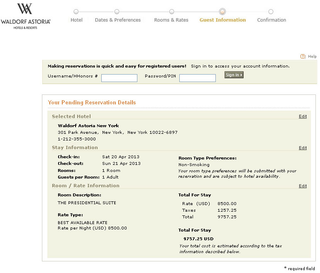Click the Hotel step circle marker
320x273 pixels.
(x=76, y=12)
